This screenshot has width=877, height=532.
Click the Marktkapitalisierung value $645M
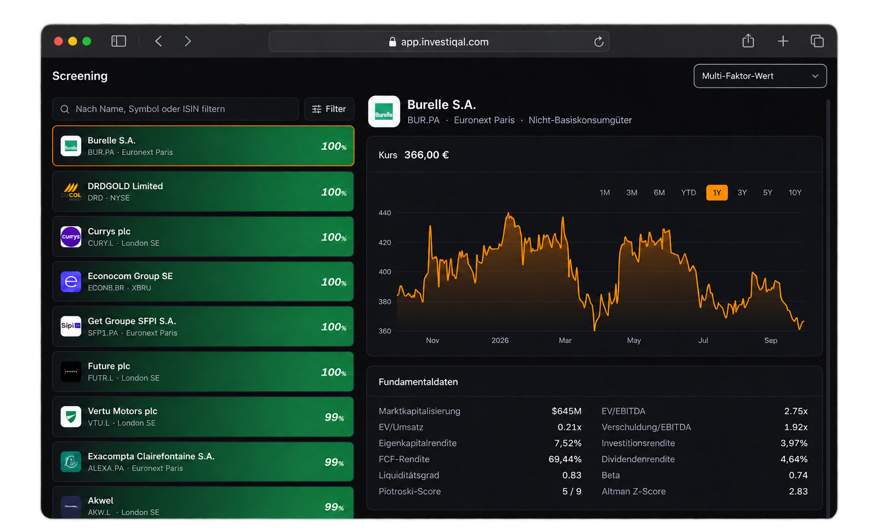(567, 411)
